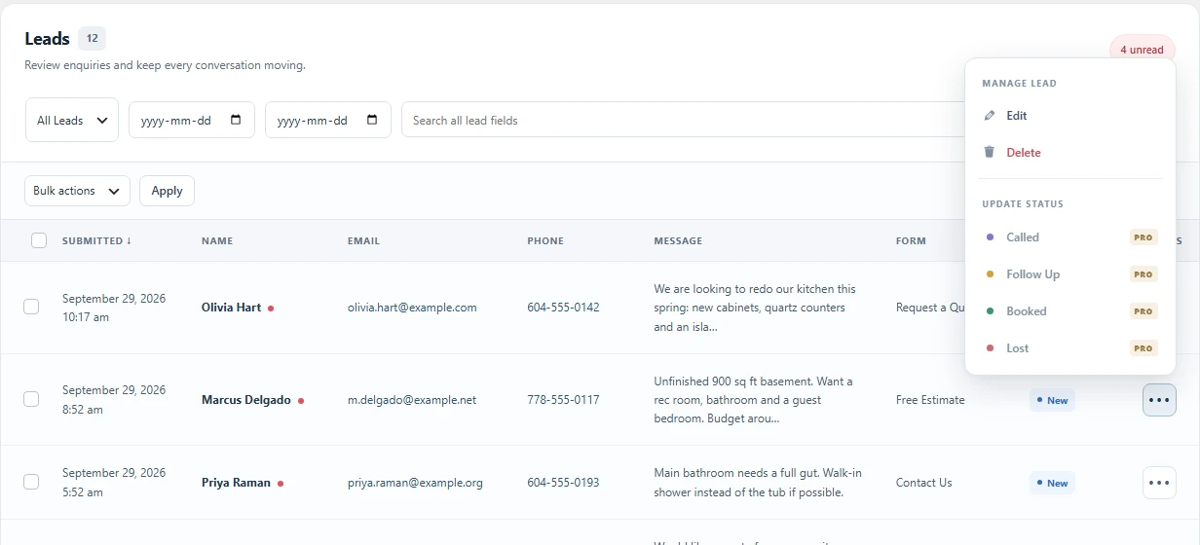Click the Message column header
This screenshot has height=545, width=1200.
point(678,240)
